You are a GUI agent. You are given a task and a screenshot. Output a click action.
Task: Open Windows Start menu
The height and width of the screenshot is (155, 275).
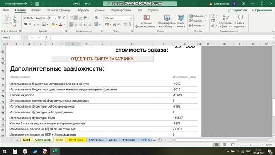(x=5, y=151)
